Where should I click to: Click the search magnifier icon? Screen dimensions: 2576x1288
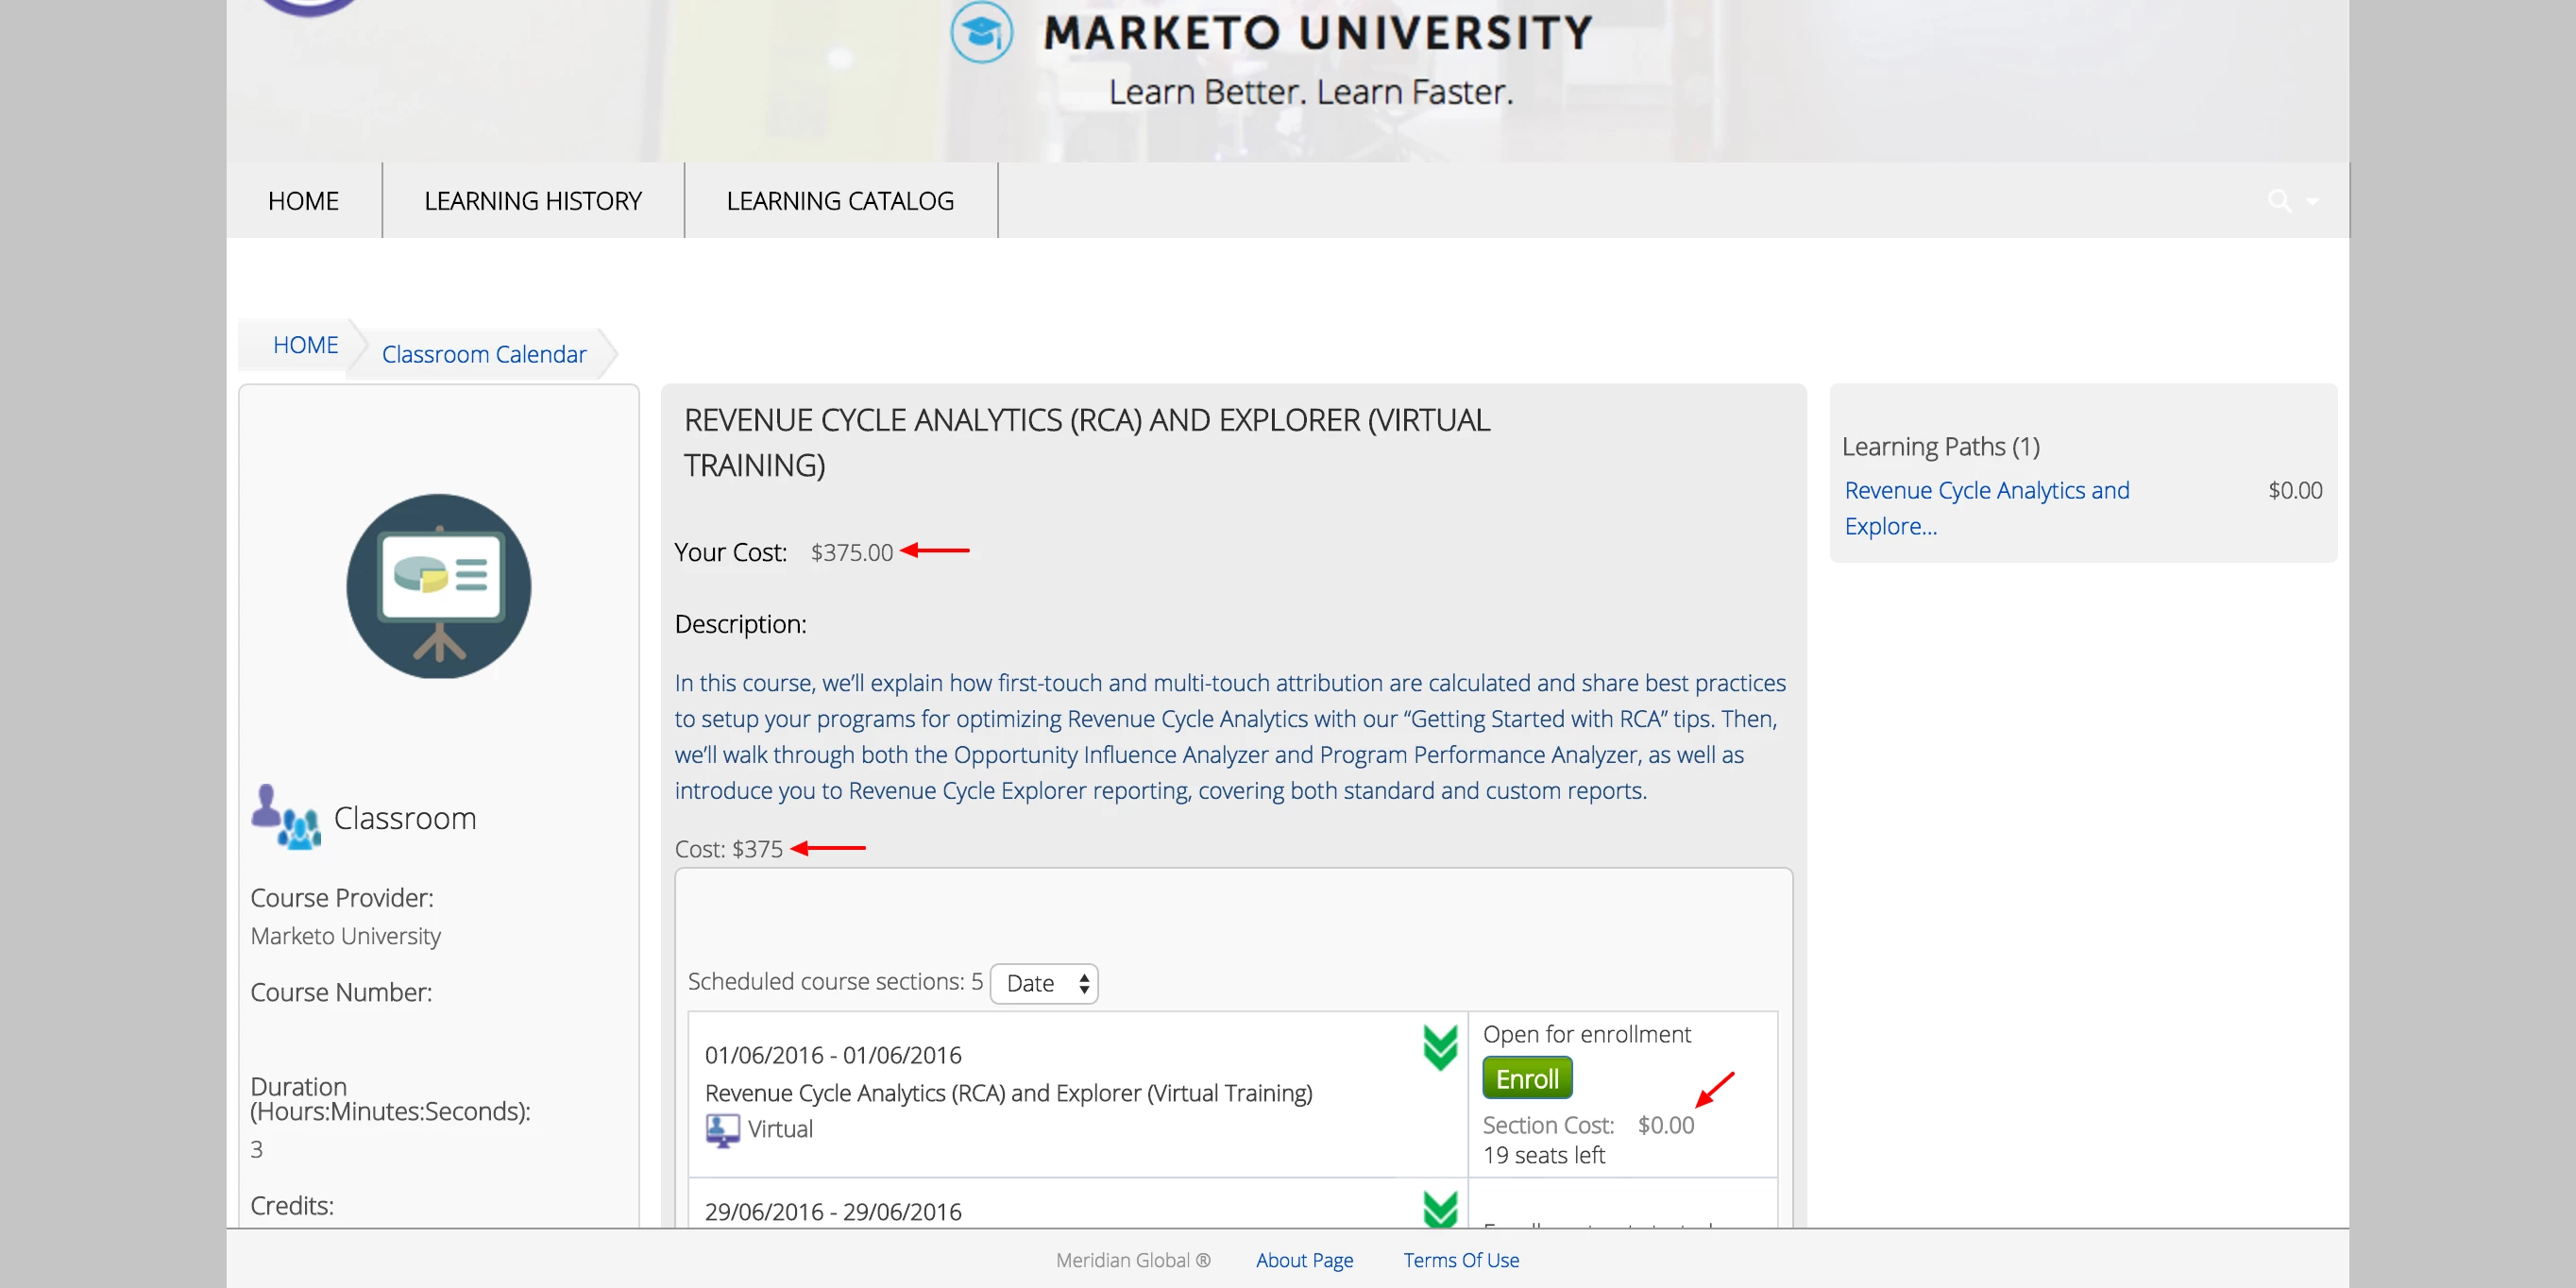click(x=2279, y=201)
